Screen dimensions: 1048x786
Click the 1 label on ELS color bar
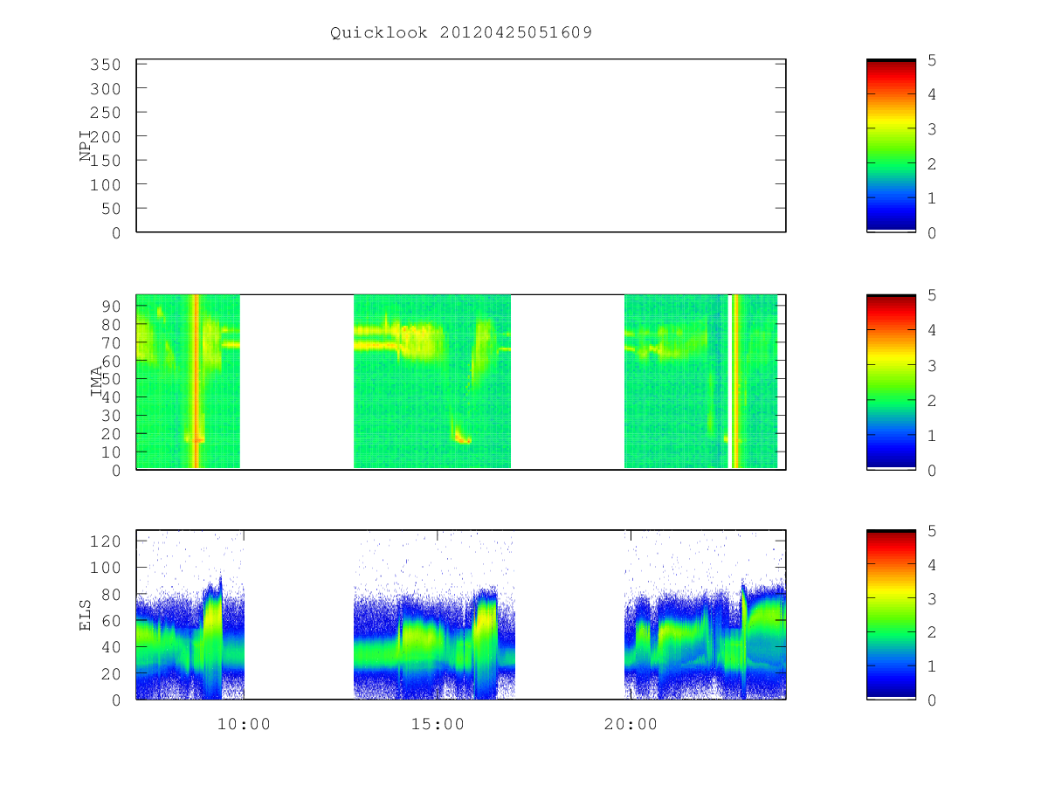933,666
